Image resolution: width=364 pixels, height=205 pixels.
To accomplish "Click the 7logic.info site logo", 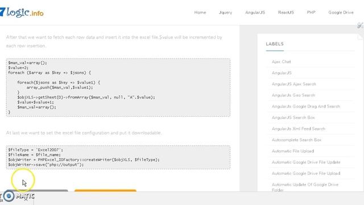I will pyautogui.click(x=22, y=13).
